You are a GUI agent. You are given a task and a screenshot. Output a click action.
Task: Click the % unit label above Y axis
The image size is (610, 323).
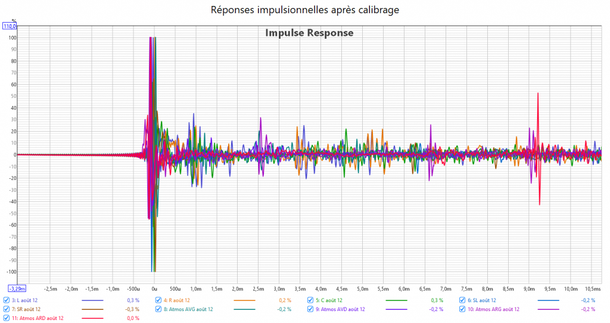tap(14, 21)
